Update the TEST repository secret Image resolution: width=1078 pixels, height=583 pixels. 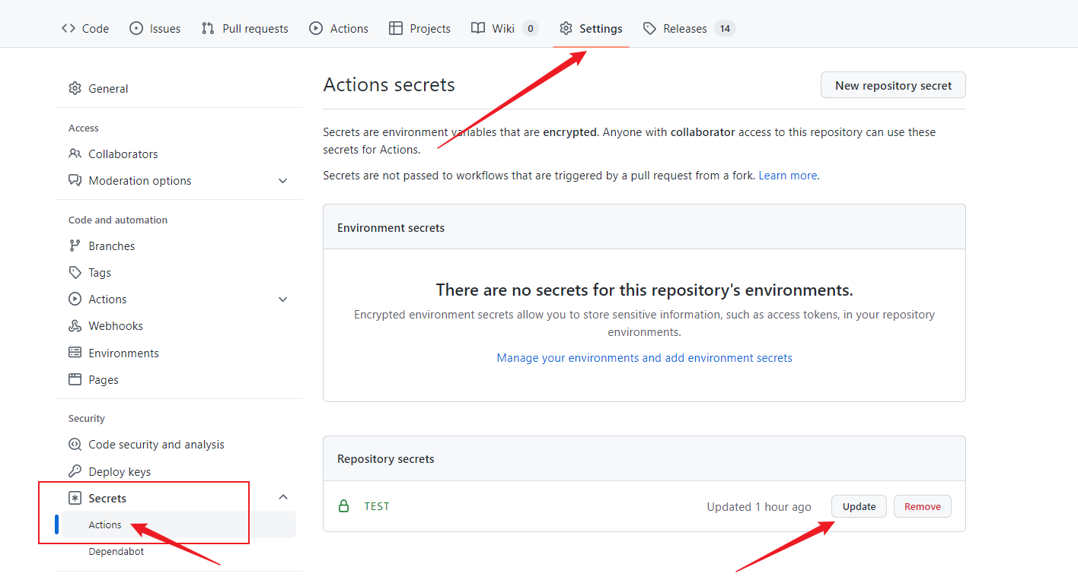[x=859, y=506]
